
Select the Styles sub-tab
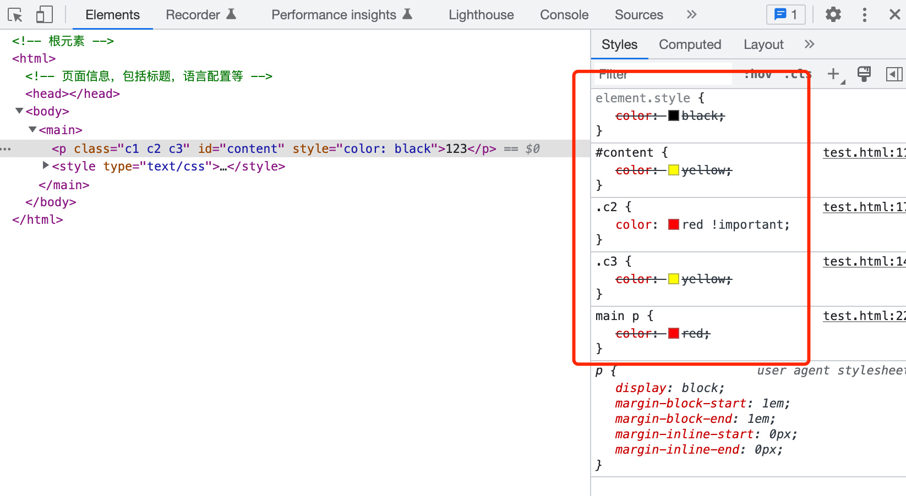click(620, 45)
